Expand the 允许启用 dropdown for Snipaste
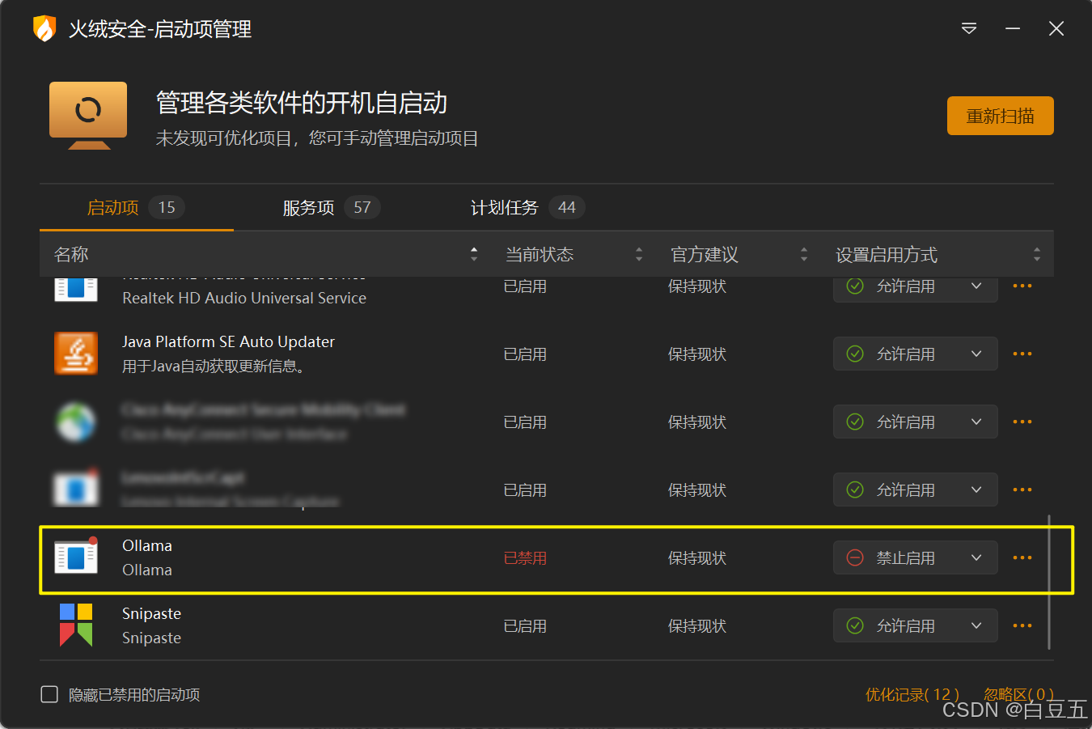 (915, 625)
